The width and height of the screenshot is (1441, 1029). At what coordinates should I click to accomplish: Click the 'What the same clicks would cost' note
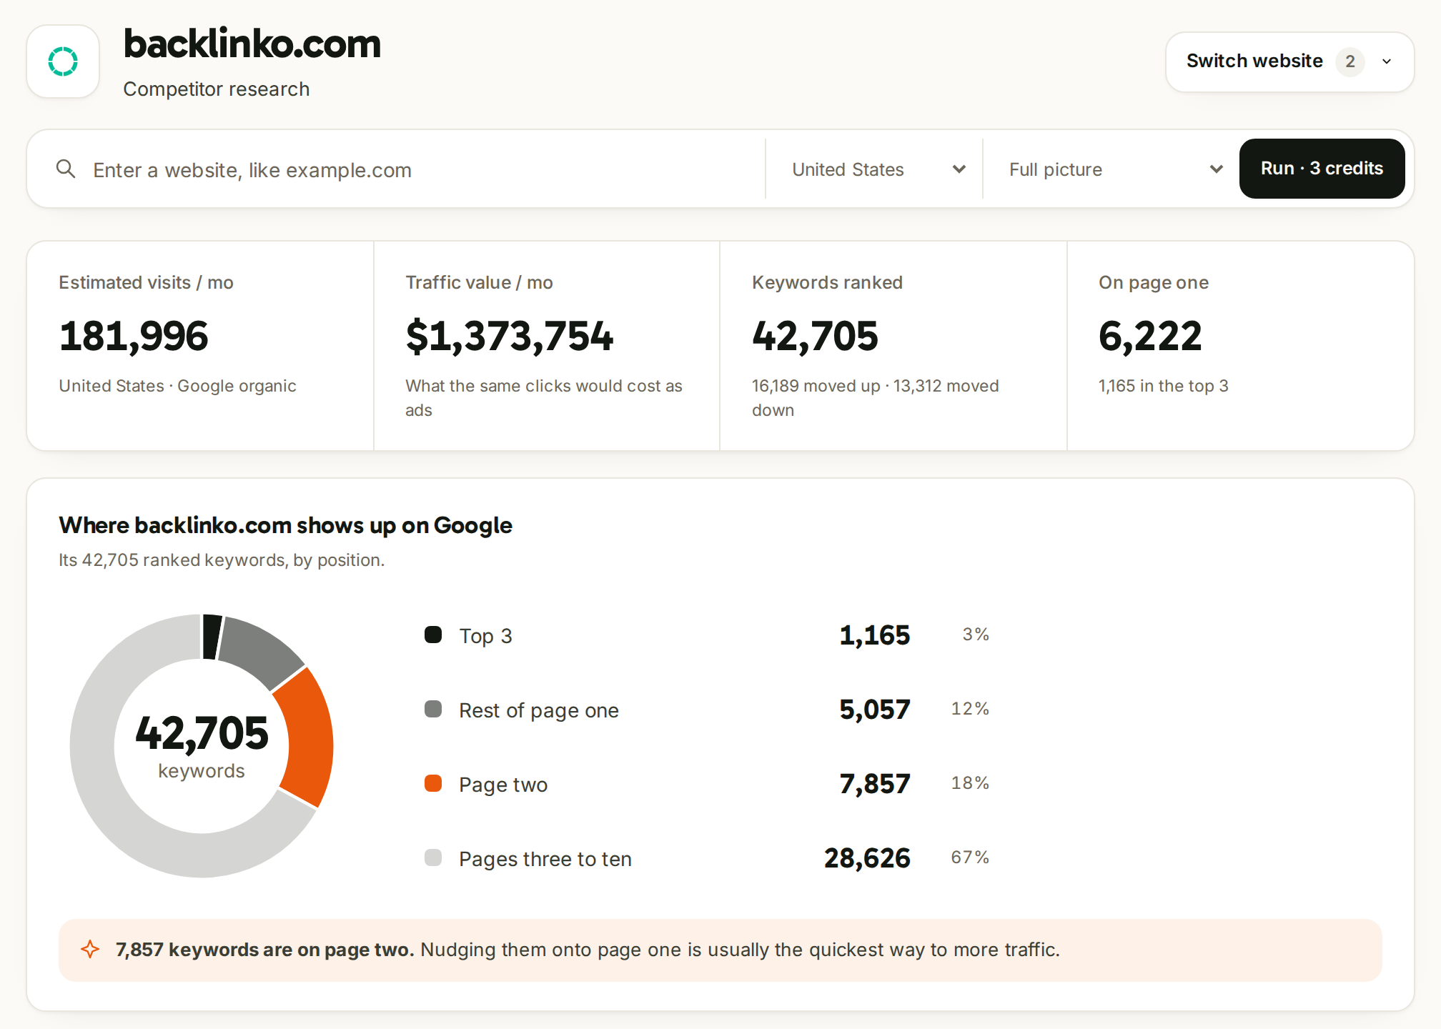coord(544,398)
